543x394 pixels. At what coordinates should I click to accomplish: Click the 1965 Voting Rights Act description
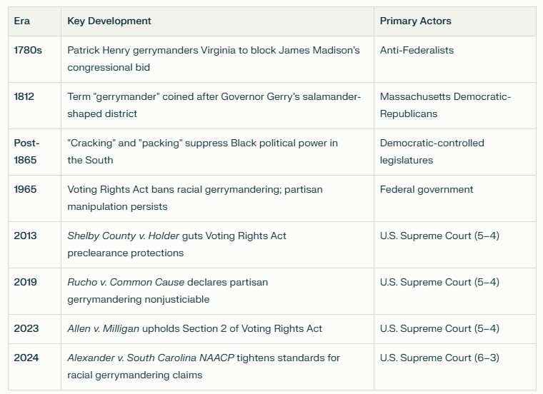(x=195, y=198)
